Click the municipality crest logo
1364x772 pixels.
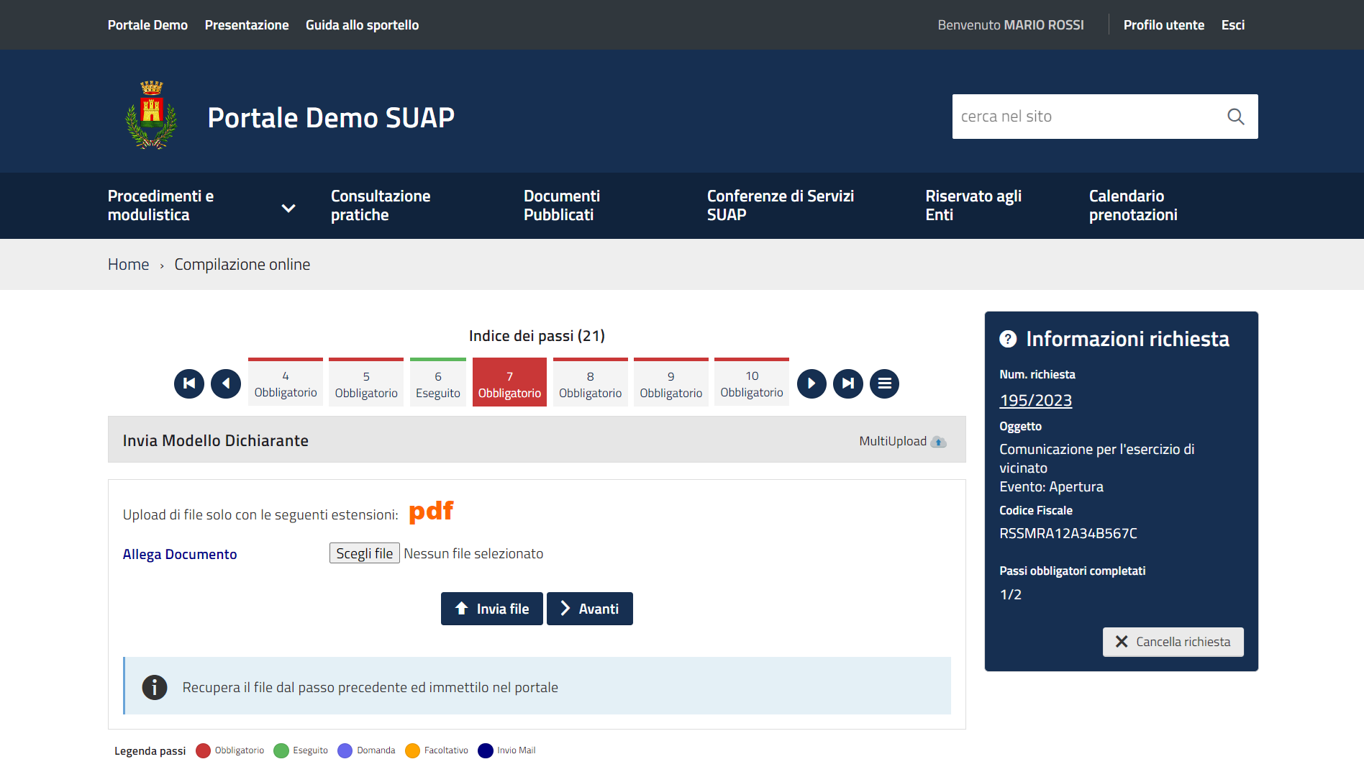(x=151, y=115)
